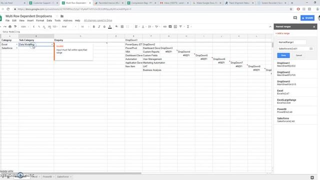Select the ExcelLargeRange named range

tap(295, 101)
